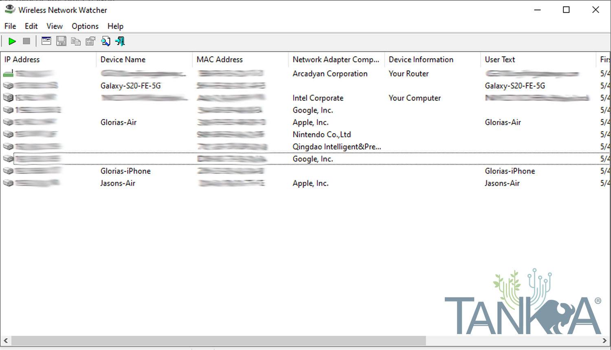
Task: Click the device icon in the Glorias-iPhone row
Action: point(8,171)
